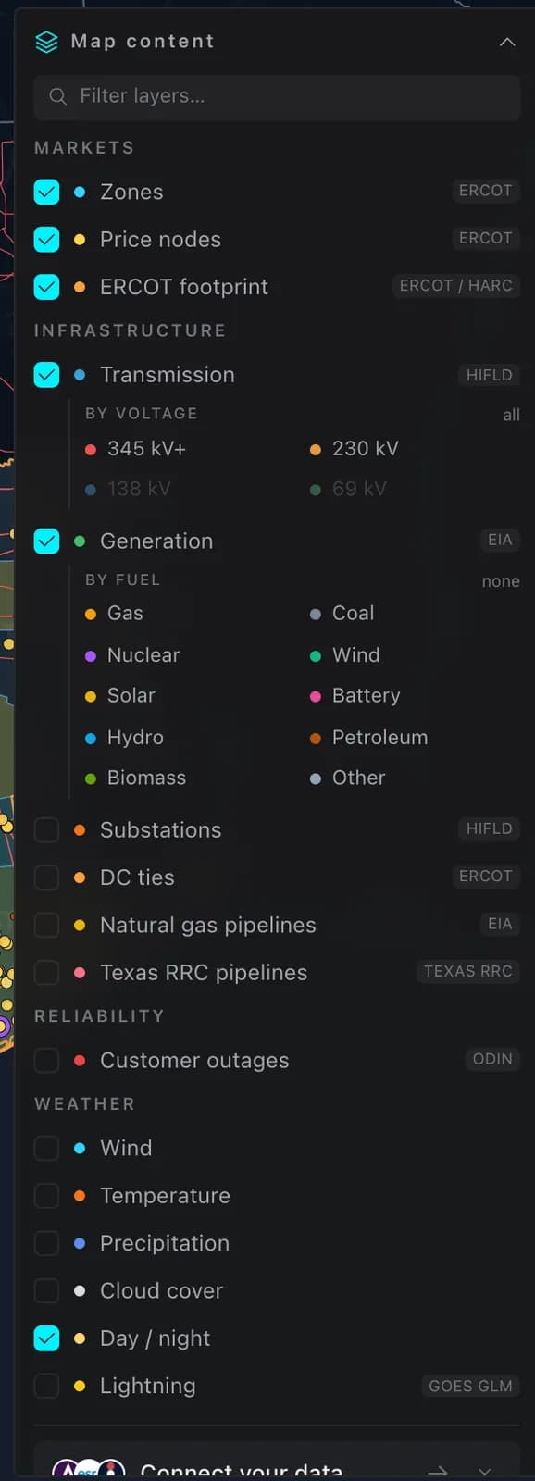
Task: Click the 'Texas RRC pipelines' label
Action: click(204, 973)
